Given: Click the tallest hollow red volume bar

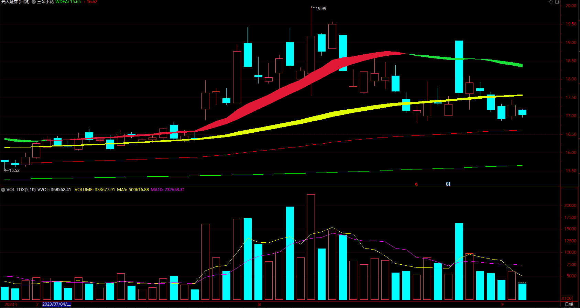Looking at the screenshot, I should (x=311, y=247).
